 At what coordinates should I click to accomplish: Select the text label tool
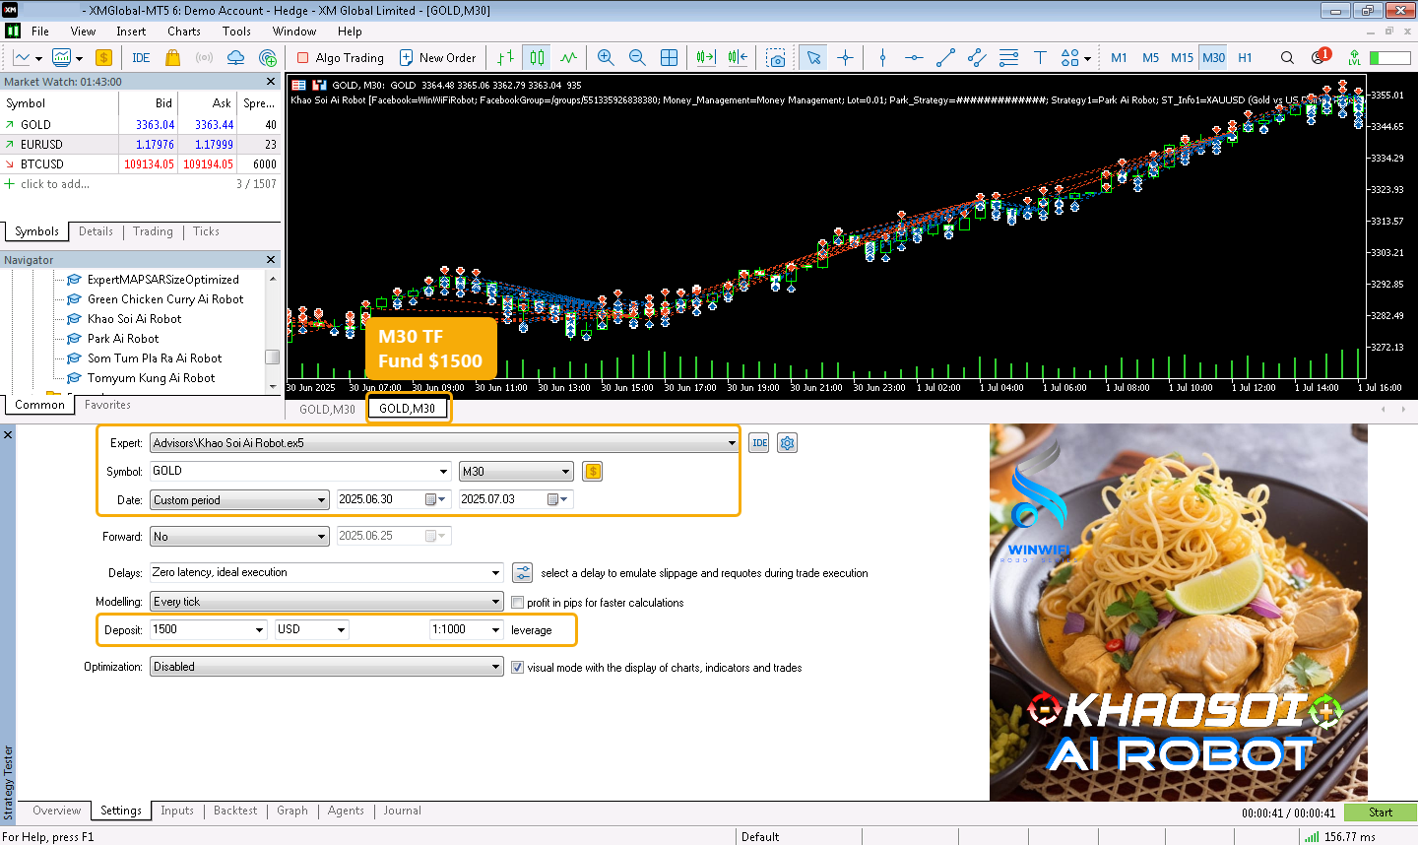[x=1040, y=58]
